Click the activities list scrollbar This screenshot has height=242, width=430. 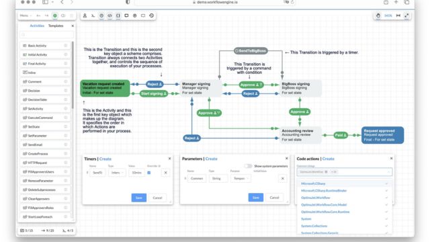click(73, 75)
